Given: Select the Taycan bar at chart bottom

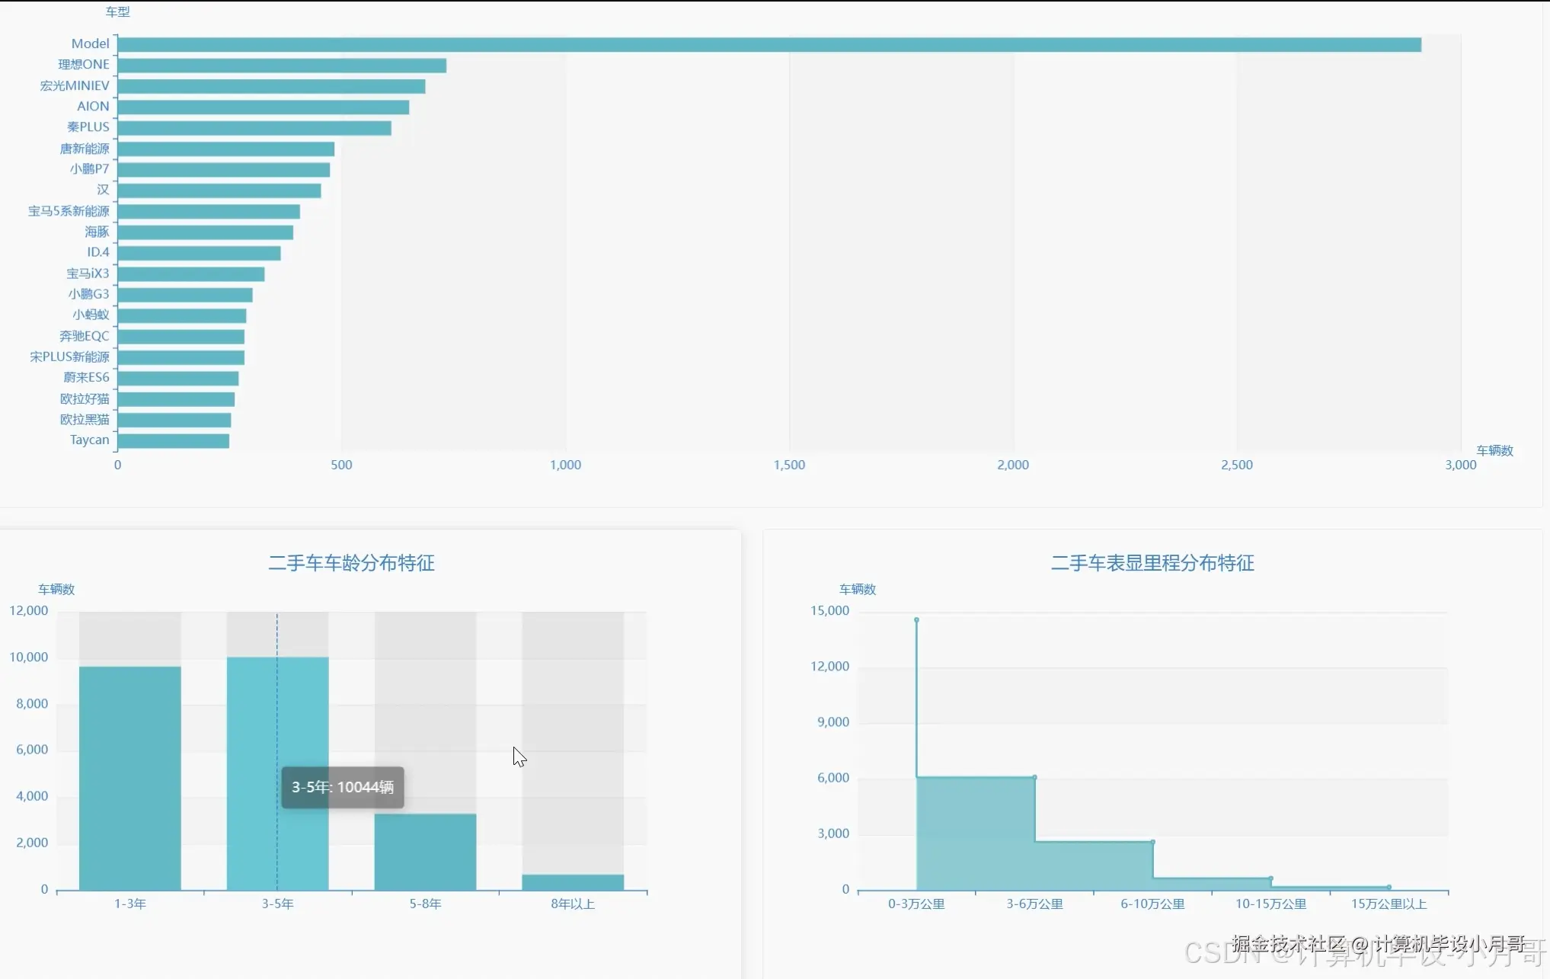Looking at the screenshot, I should [x=173, y=441].
